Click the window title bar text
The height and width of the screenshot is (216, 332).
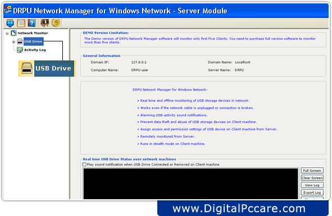(120, 11)
